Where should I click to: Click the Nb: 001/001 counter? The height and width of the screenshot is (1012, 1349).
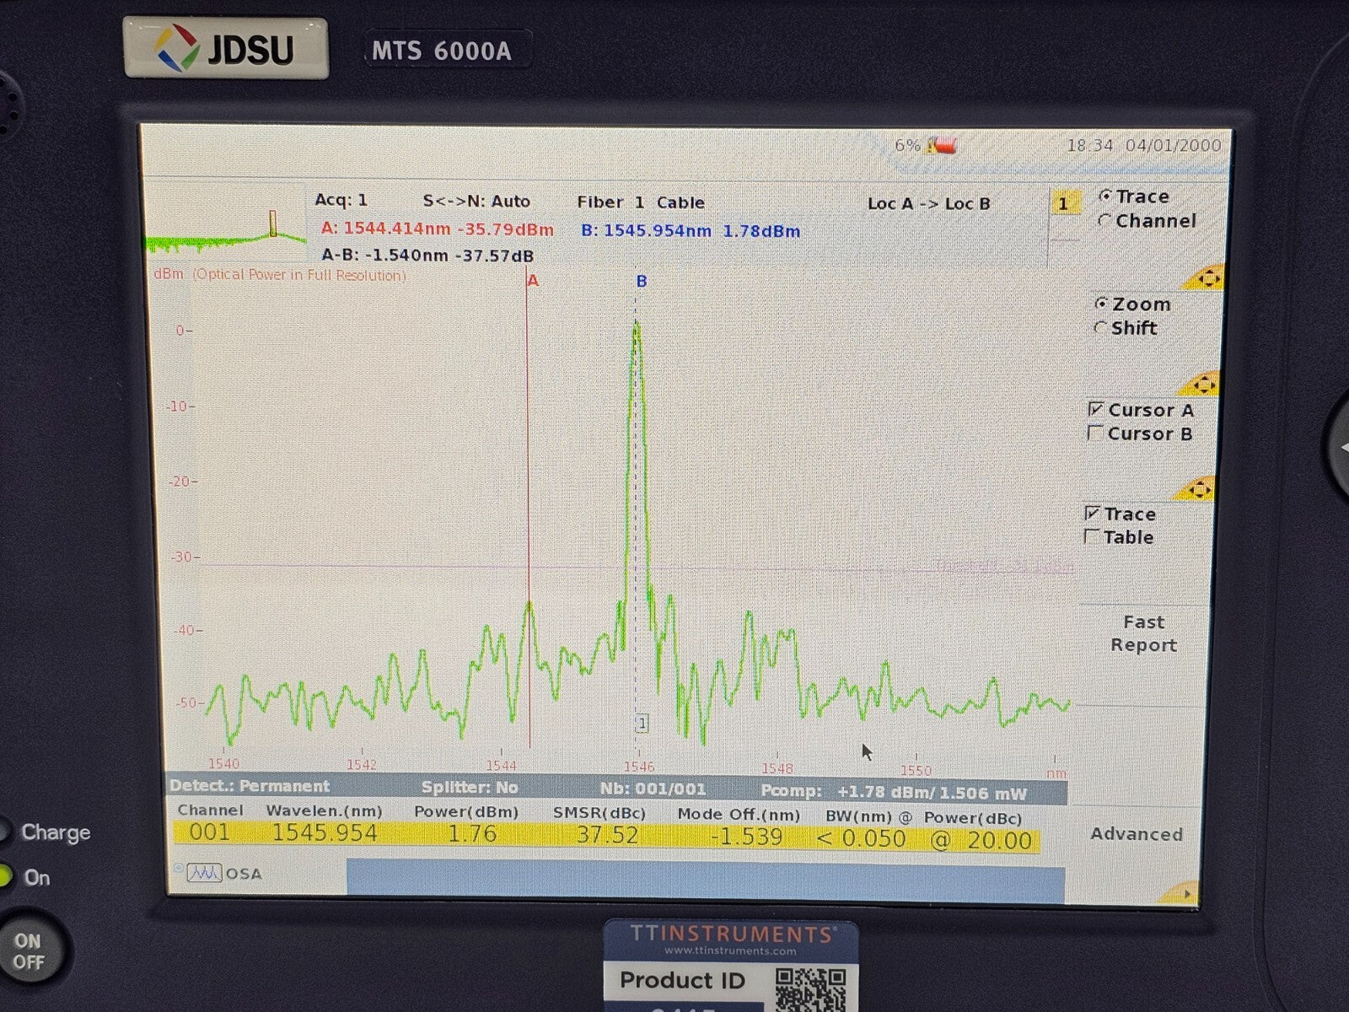point(653,789)
